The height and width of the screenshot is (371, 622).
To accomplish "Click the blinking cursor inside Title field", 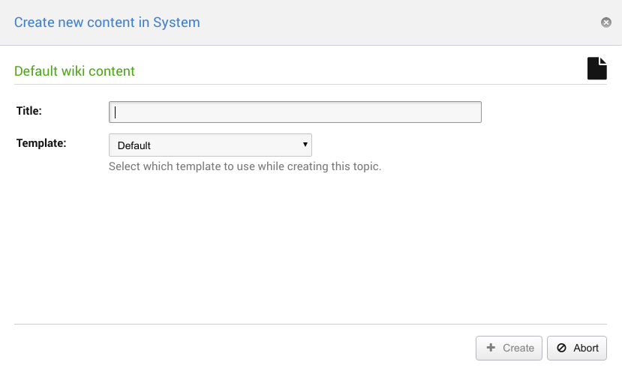I will coord(115,112).
